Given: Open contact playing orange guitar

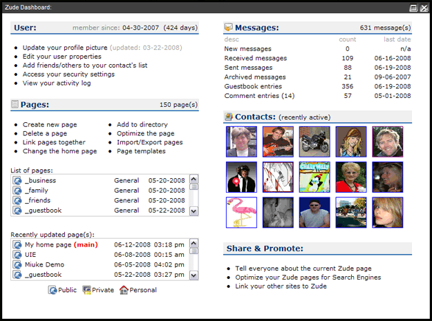Looking at the screenshot, I should click(278, 142).
